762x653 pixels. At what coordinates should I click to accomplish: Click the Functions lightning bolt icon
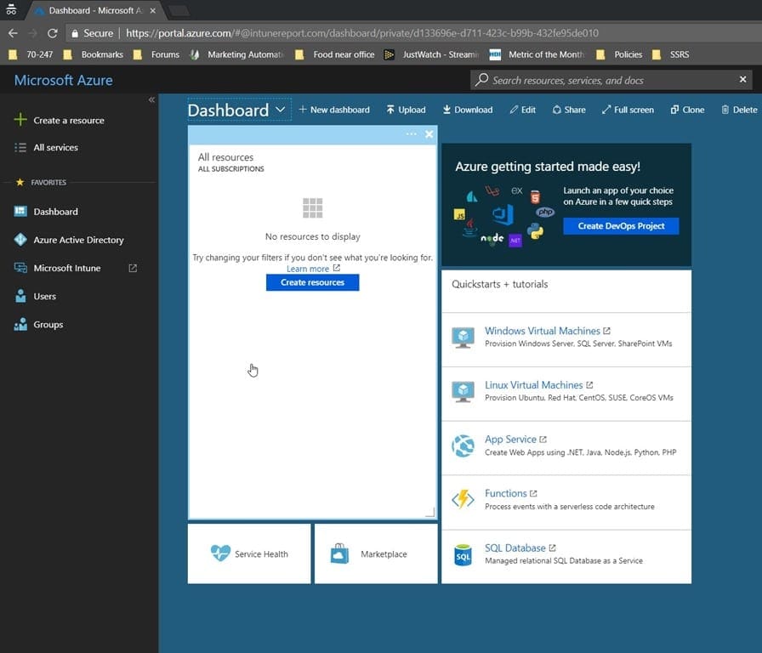pyautogui.click(x=463, y=499)
